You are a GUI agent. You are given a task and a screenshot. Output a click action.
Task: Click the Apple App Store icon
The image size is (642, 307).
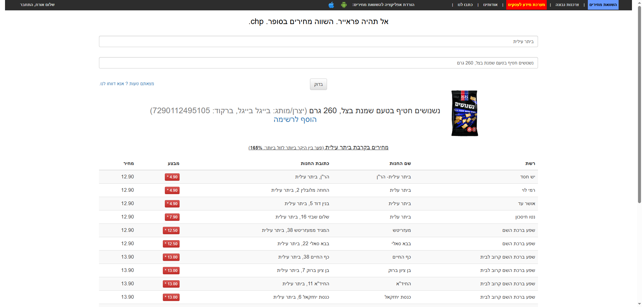pyautogui.click(x=331, y=5)
